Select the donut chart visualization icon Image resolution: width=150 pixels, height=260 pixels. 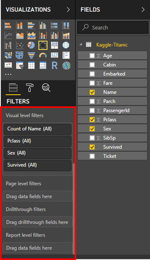(x=43, y=45)
